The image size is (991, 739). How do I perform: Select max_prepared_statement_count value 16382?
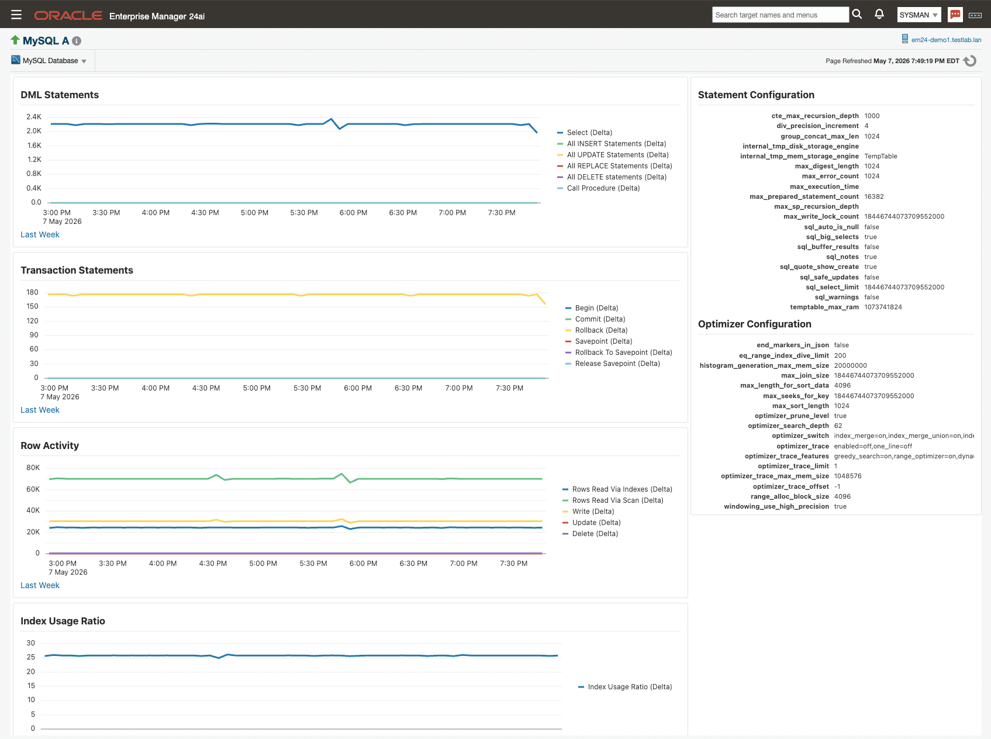874,196
